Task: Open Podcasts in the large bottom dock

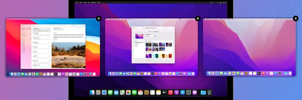Action: click(177, 92)
